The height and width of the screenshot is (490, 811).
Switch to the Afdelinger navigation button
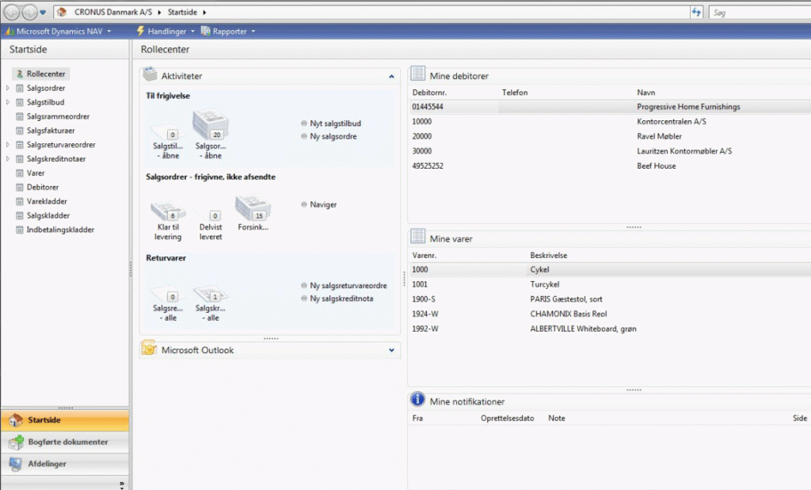click(x=65, y=464)
